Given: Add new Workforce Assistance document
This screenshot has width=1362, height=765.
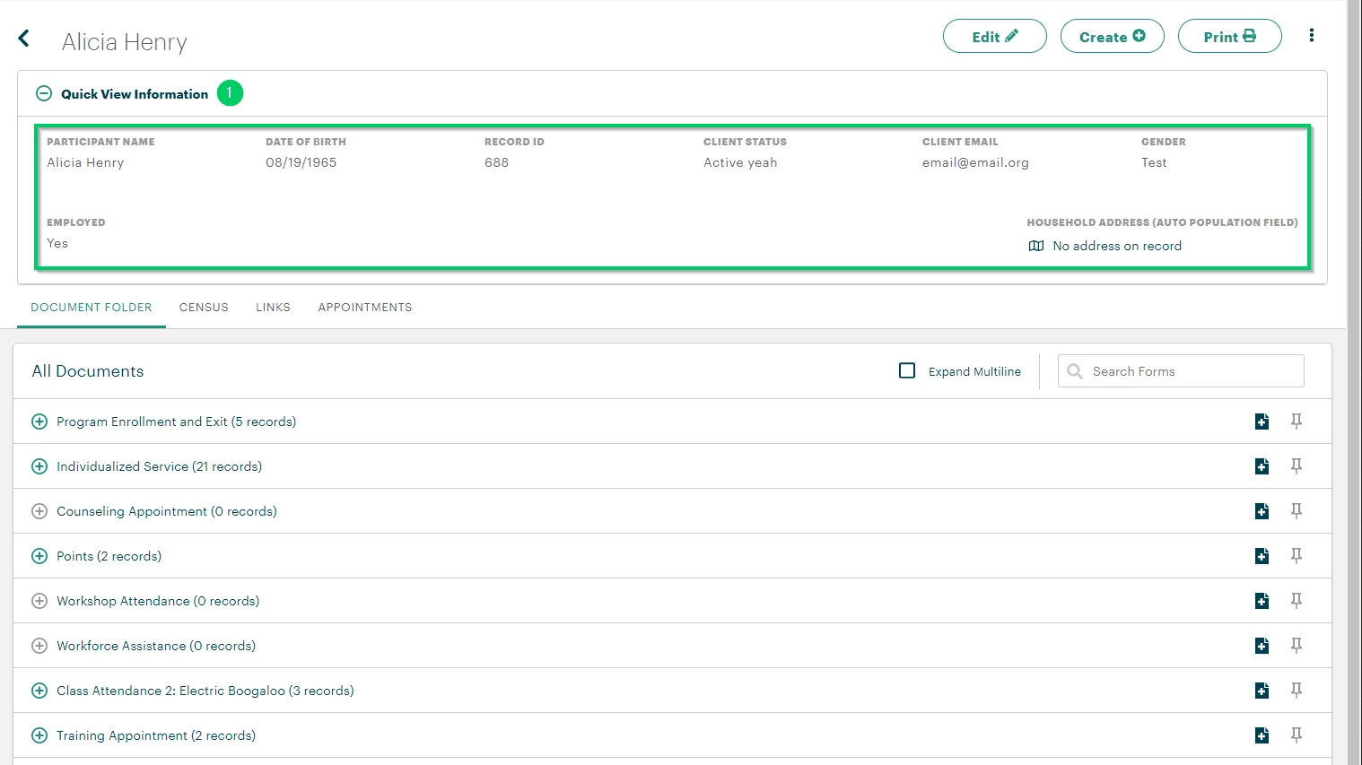Looking at the screenshot, I should pyautogui.click(x=1262, y=646).
